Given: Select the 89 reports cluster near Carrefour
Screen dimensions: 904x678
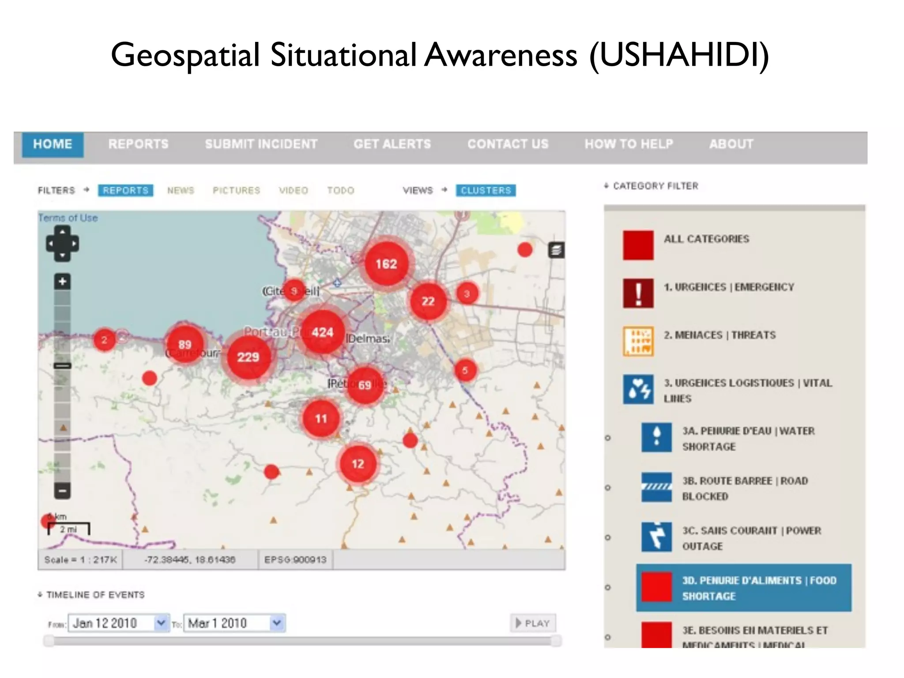Looking at the screenshot, I should pyautogui.click(x=185, y=344).
